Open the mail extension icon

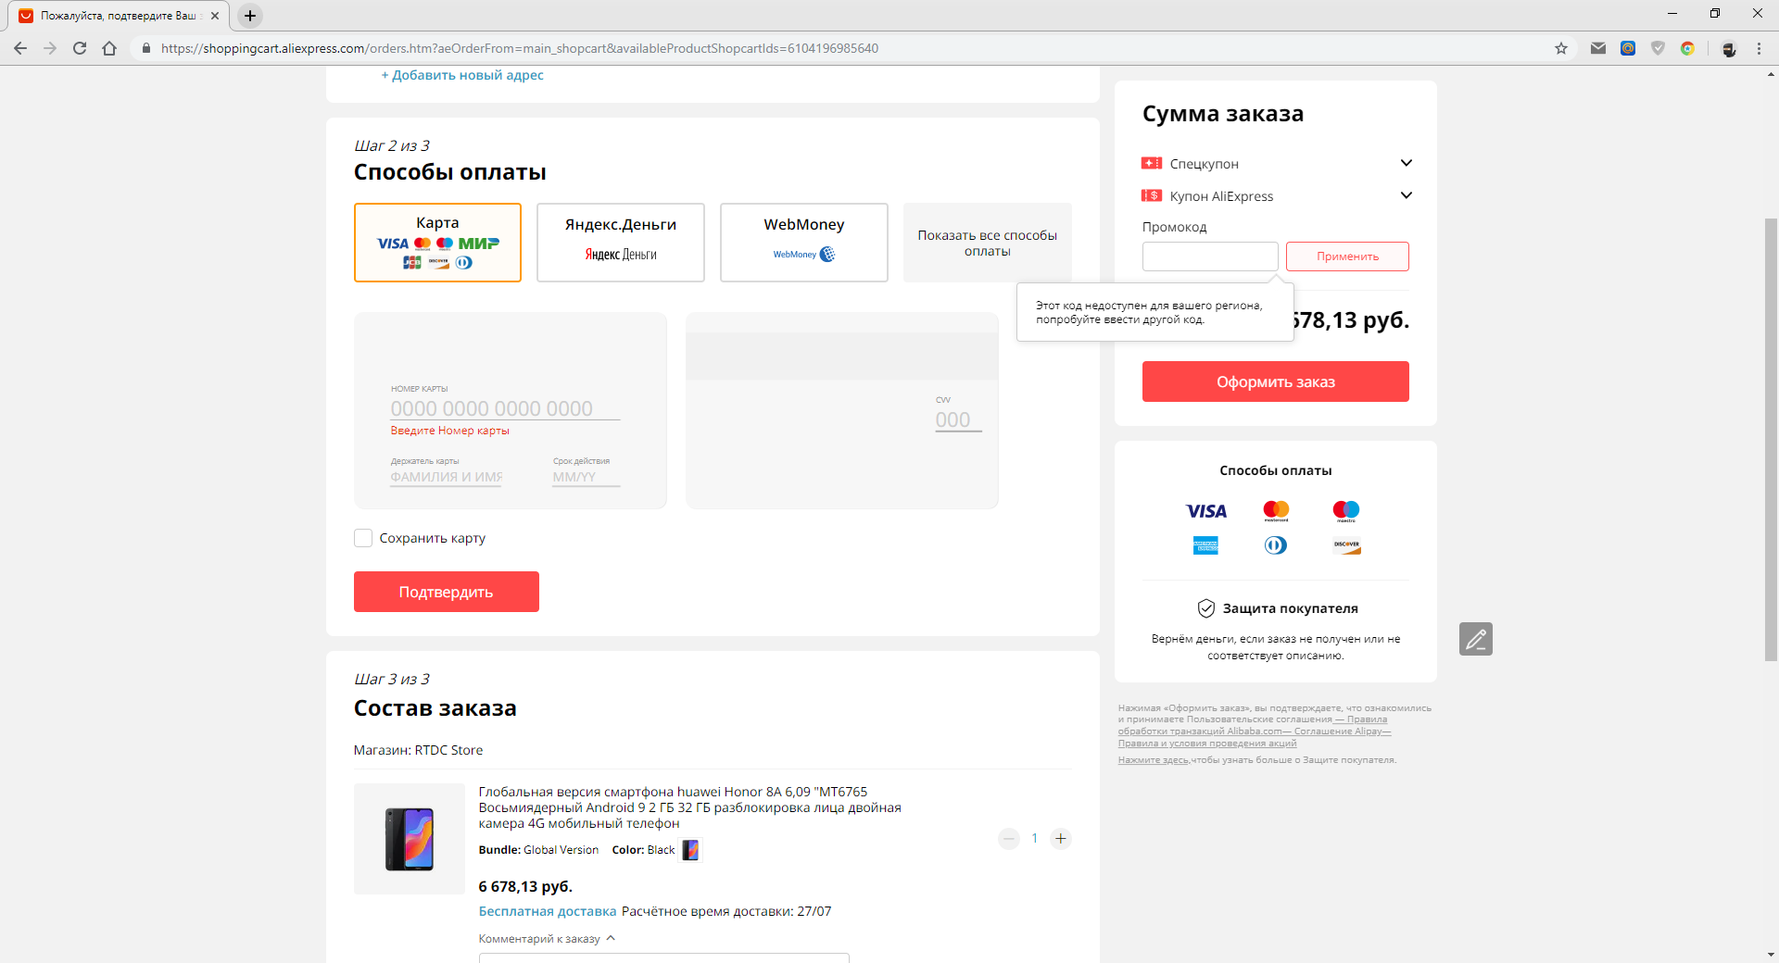click(x=1598, y=48)
